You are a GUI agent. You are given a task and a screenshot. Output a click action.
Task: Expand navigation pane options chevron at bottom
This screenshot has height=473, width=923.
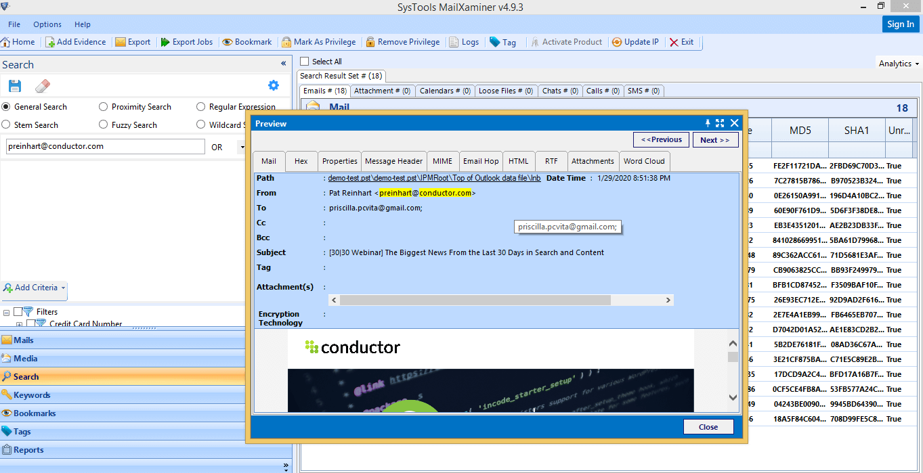pyautogui.click(x=286, y=466)
